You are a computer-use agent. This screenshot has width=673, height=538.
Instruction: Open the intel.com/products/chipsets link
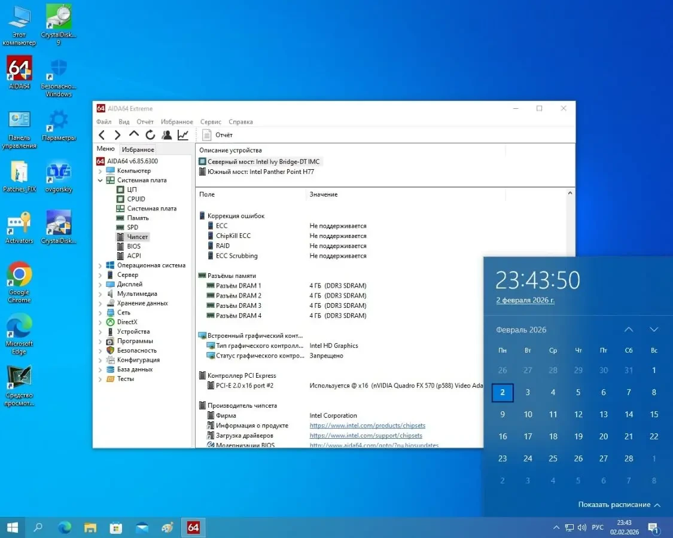click(367, 426)
